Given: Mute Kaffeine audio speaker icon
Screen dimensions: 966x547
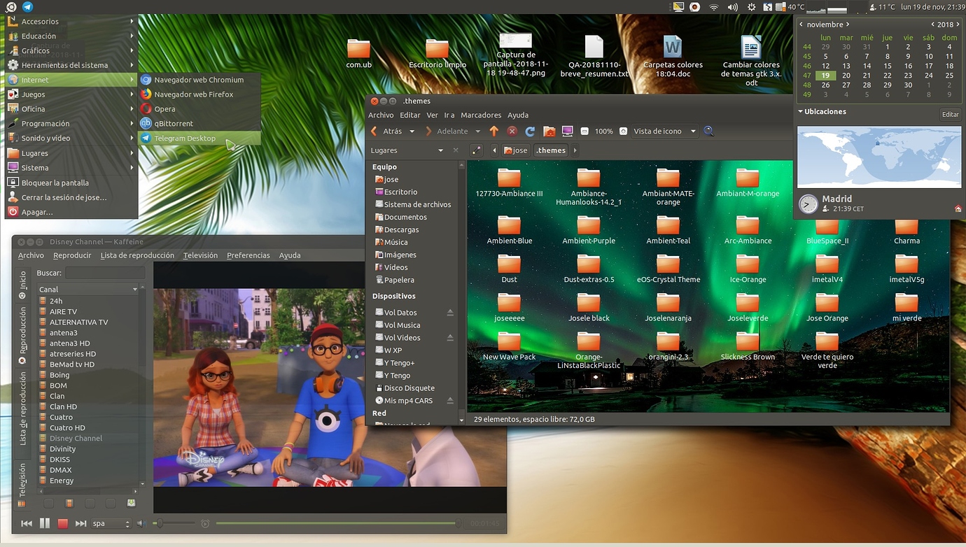Looking at the screenshot, I should [x=141, y=523].
